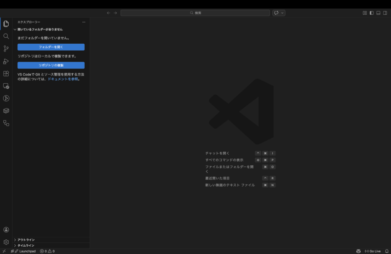Click the notifications bell in status bar
The height and width of the screenshot is (254, 391).
(x=386, y=251)
